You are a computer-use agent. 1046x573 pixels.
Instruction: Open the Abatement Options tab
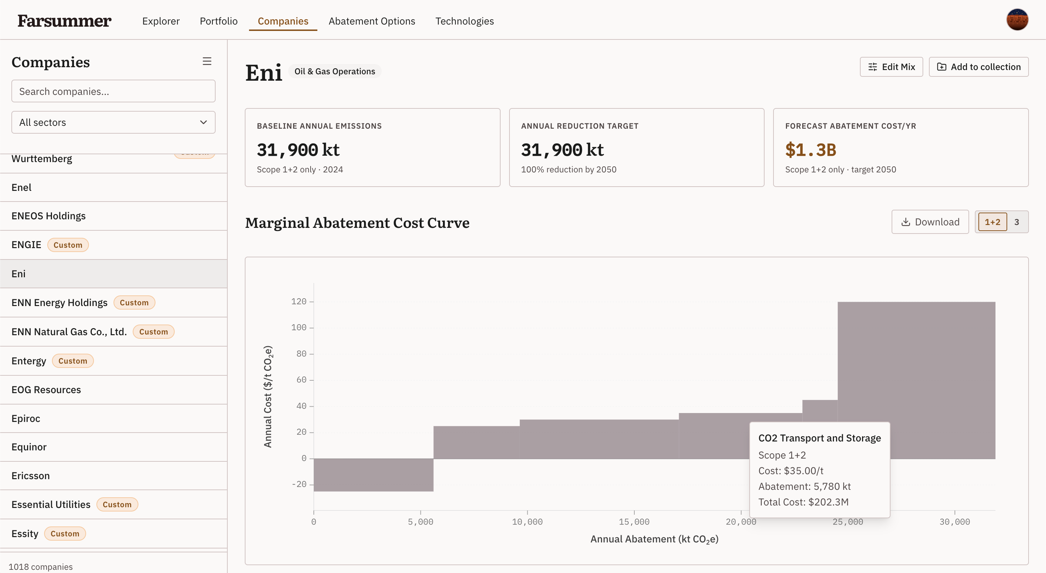pyautogui.click(x=371, y=21)
